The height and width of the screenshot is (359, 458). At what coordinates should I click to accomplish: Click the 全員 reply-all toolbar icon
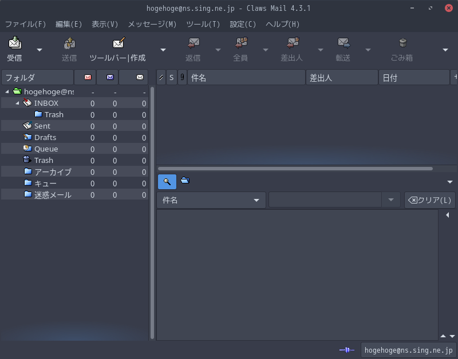tap(241, 43)
